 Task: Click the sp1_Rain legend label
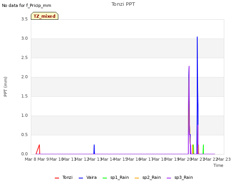point(120,178)
